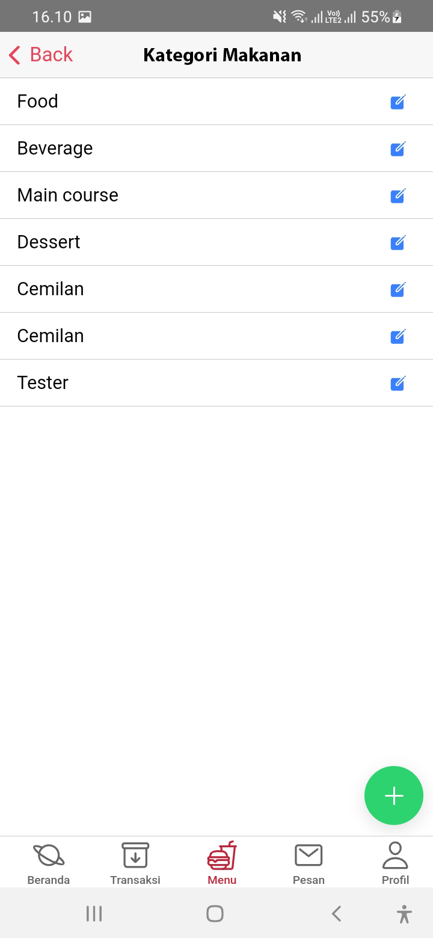Select the Menu burger tab
433x938 pixels.
tap(222, 863)
